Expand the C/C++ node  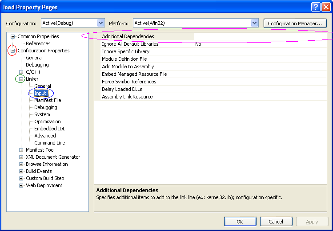pos(21,72)
